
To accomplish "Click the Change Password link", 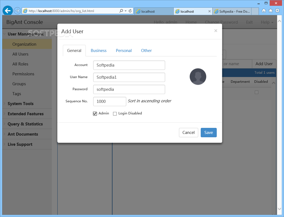I will pos(221,22).
